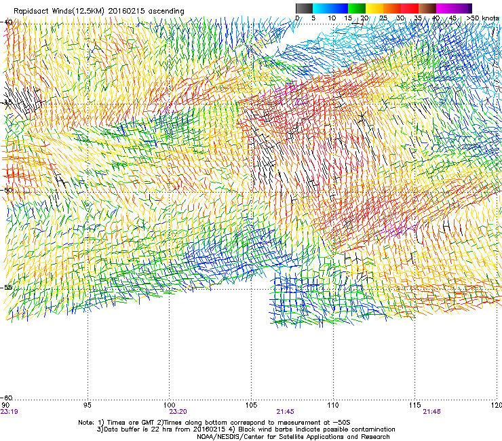Click the '20' label under the color bar
The image size is (502, 441).
[364, 18]
